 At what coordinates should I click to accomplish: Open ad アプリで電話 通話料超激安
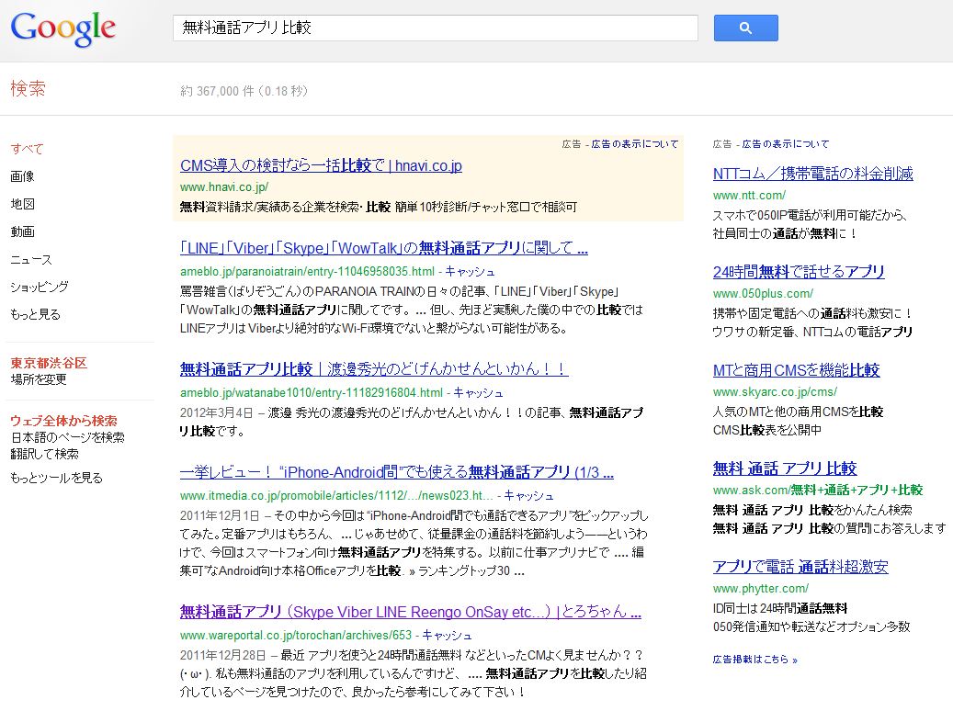coord(800,567)
